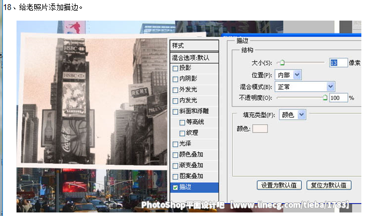Click 设置为默认值 button
The image size is (382, 216).
click(x=279, y=185)
